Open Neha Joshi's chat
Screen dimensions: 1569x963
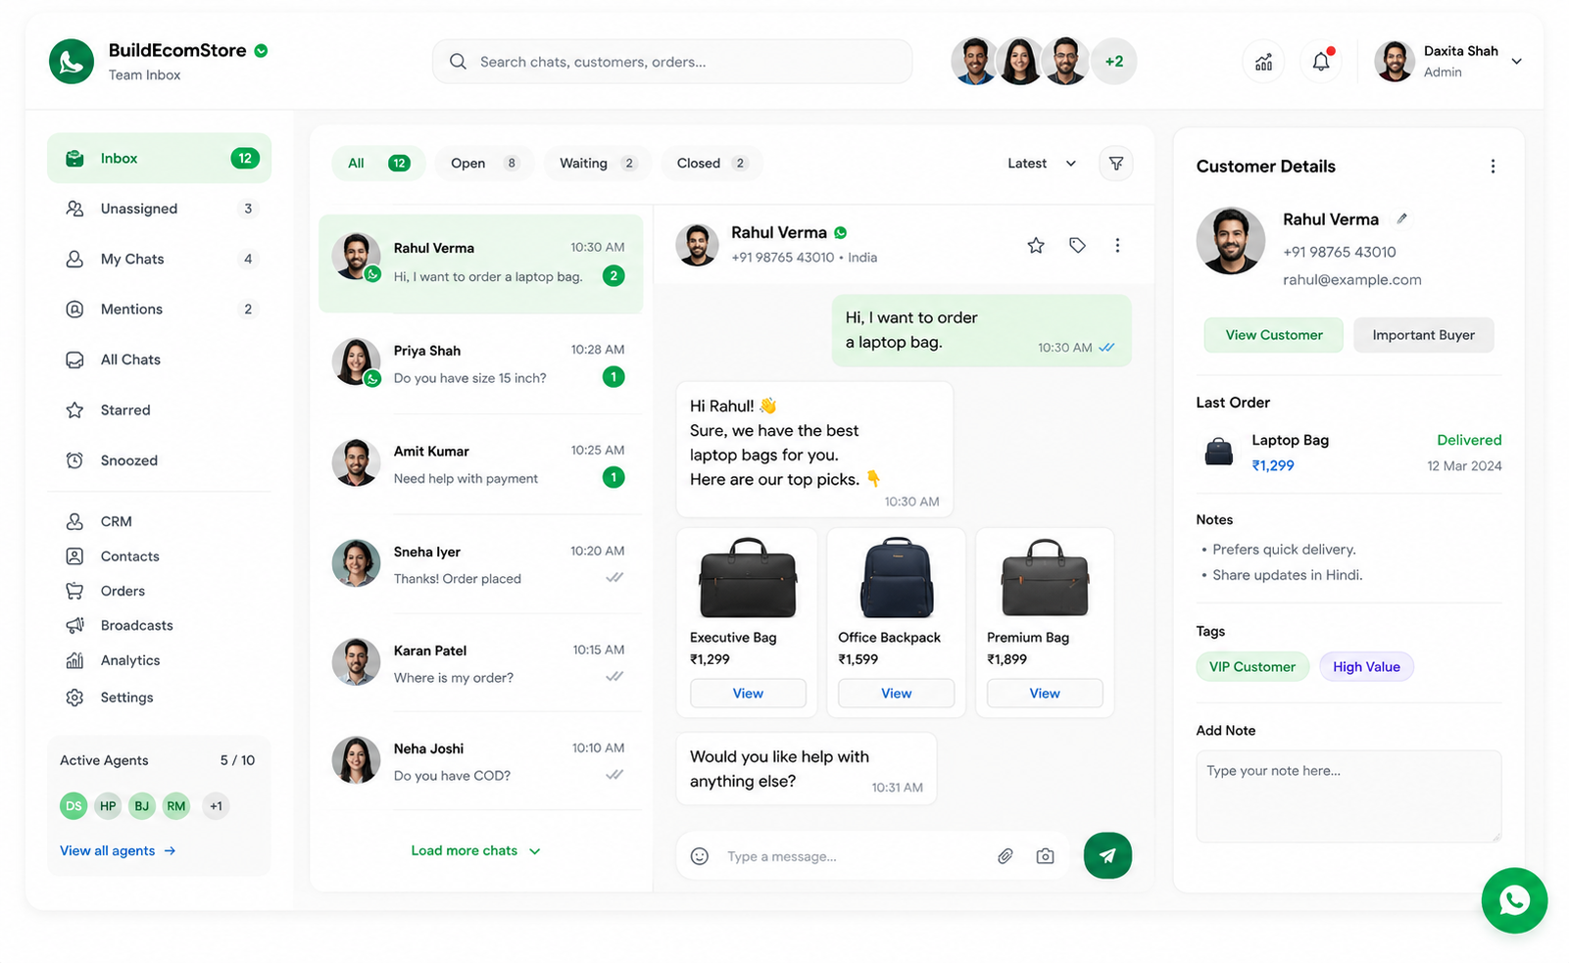tap(480, 761)
